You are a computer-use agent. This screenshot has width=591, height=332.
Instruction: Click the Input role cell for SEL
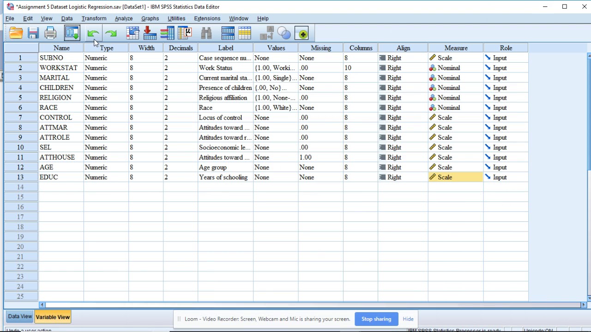click(506, 148)
